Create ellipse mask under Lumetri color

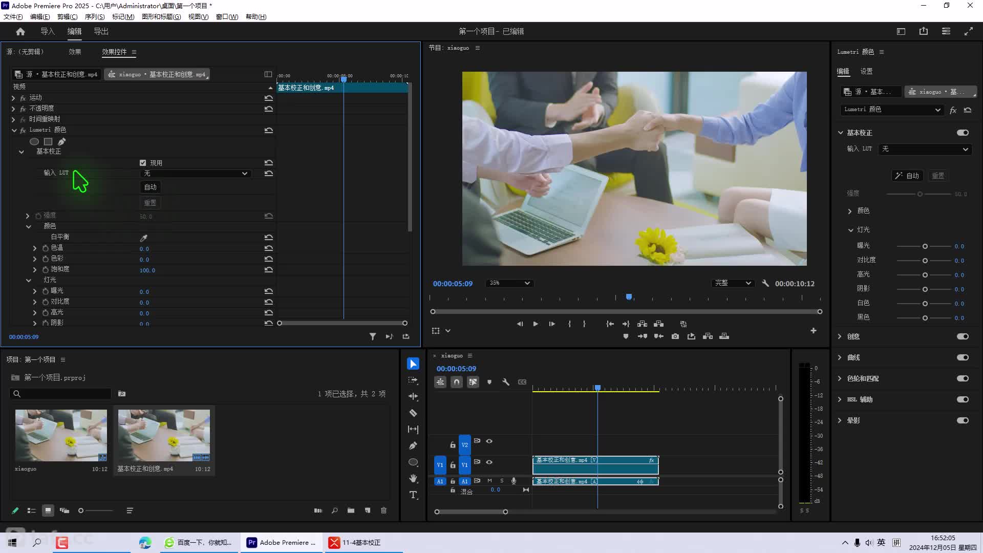point(34,141)
